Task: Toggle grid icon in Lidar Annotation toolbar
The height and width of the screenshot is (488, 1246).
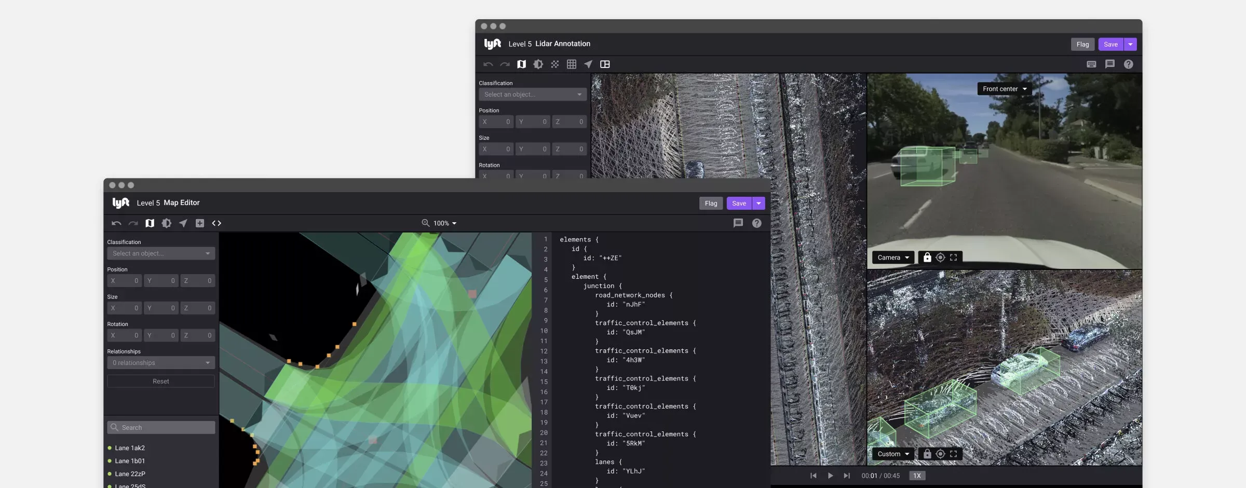Action: click(572, 64)
